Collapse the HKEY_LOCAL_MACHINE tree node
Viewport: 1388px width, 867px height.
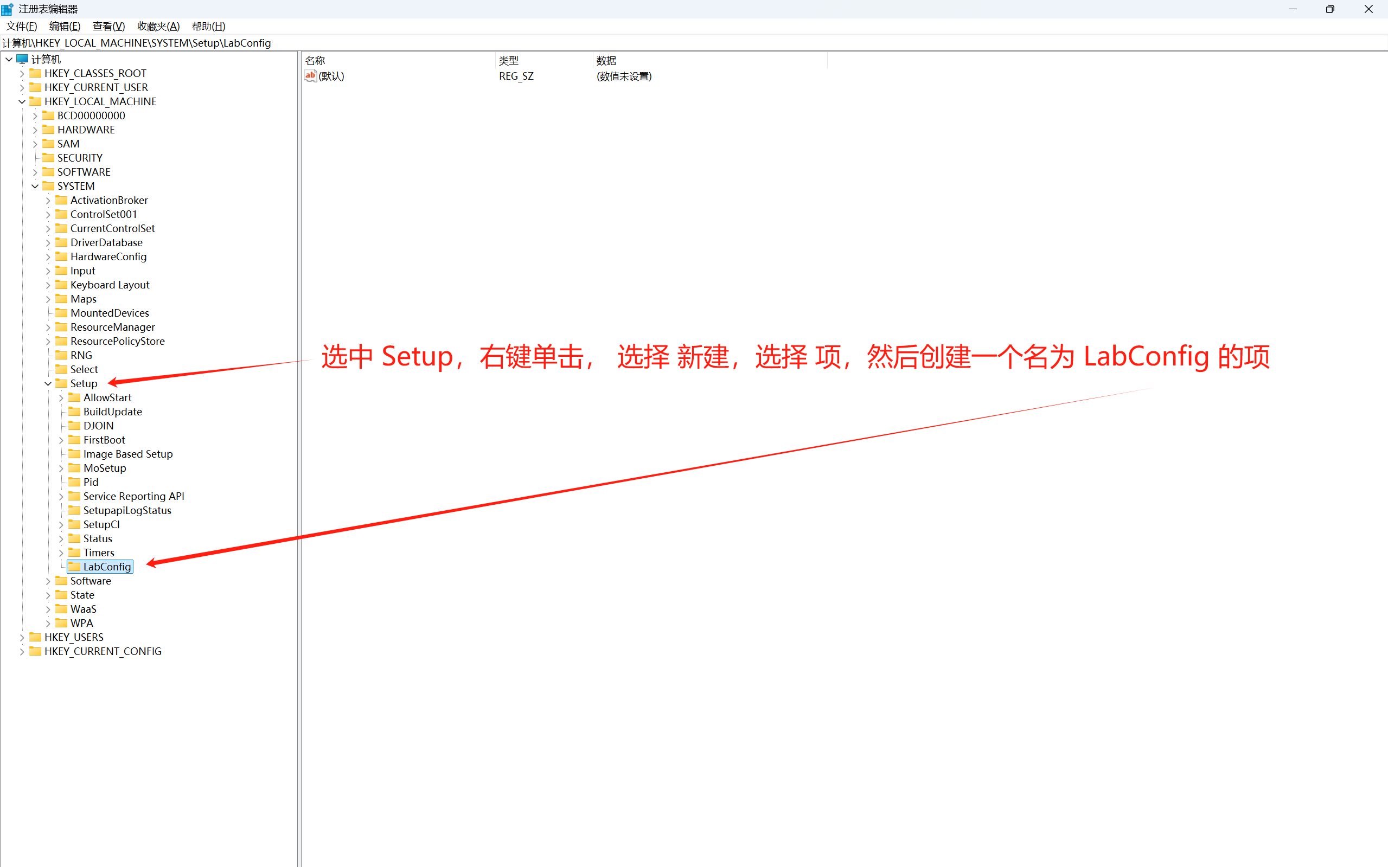pos(22,101)
